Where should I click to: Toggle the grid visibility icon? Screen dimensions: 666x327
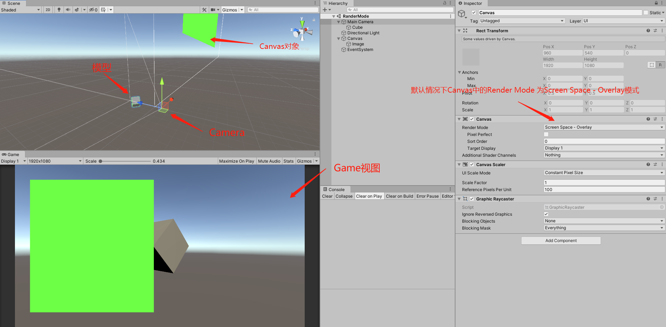click(x=103, y=10)
